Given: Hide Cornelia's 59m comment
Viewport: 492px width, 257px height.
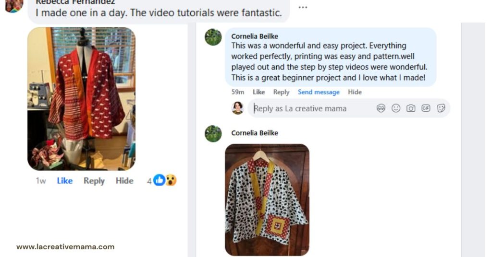Looking at the screenshot, I should coord(355,92).
